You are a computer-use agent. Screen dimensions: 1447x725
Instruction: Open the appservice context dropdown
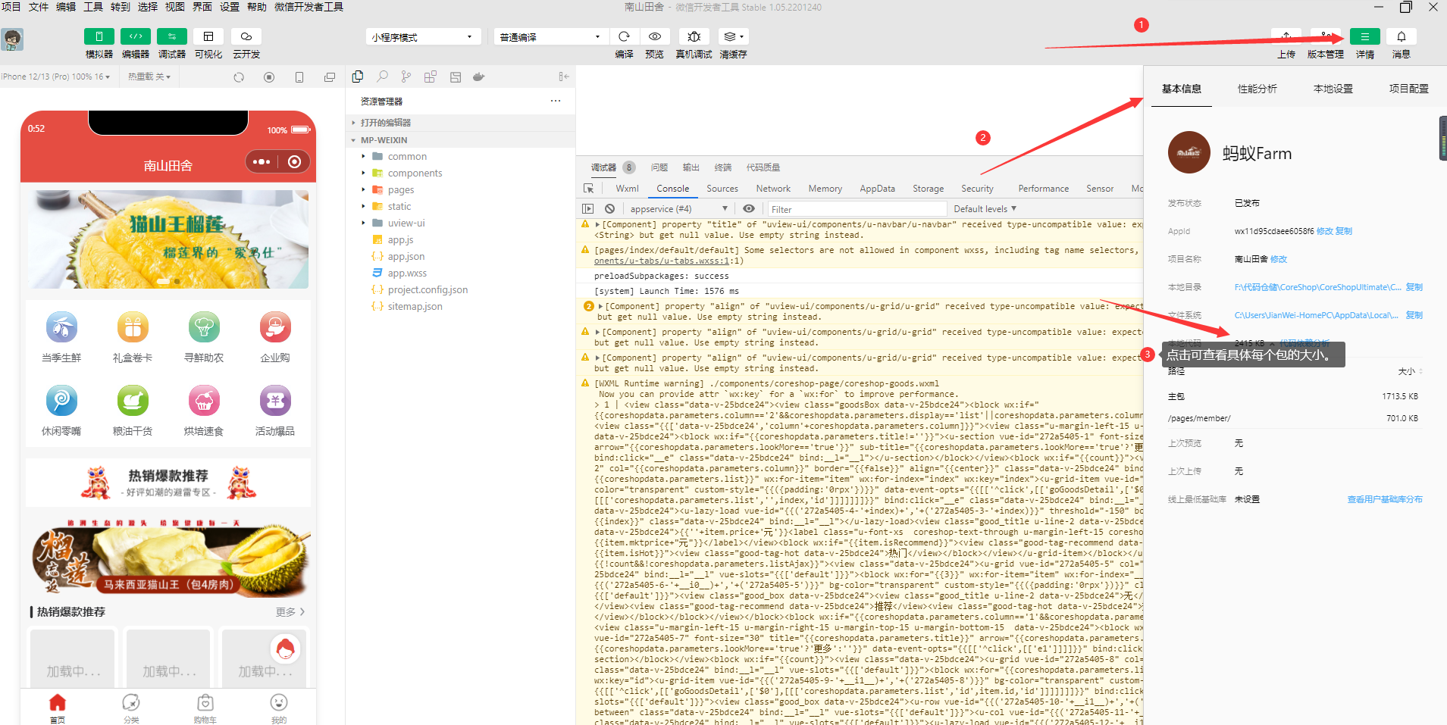(678, 209)
